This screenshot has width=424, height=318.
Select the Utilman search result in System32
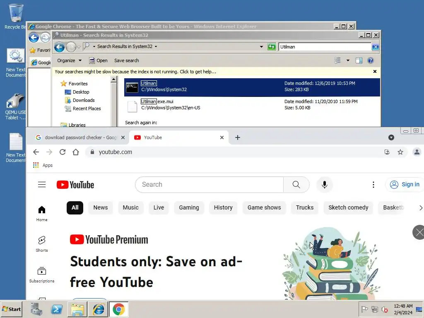(252, 87)
